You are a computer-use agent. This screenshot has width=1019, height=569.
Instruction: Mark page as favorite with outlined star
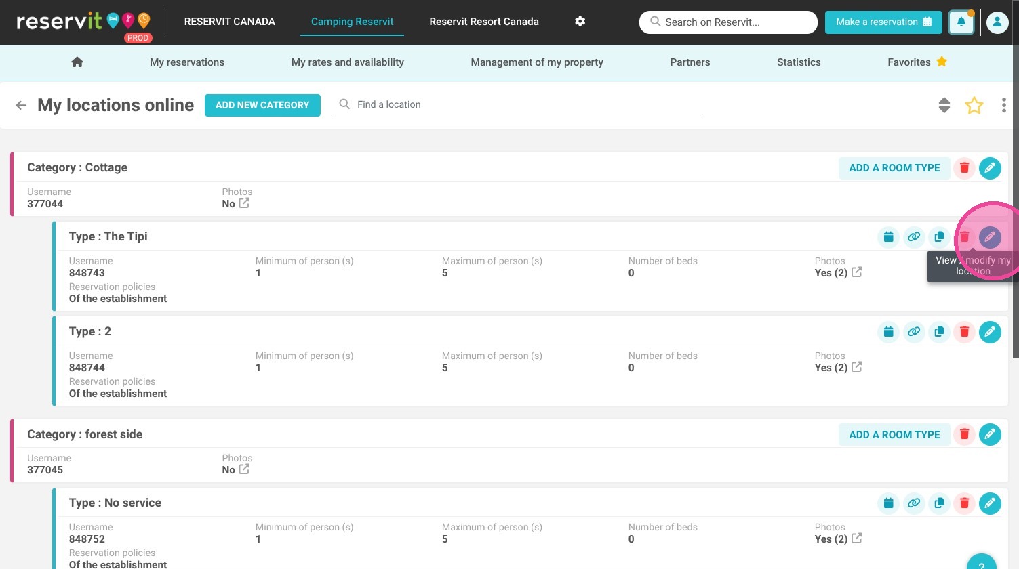click(974, 105)
